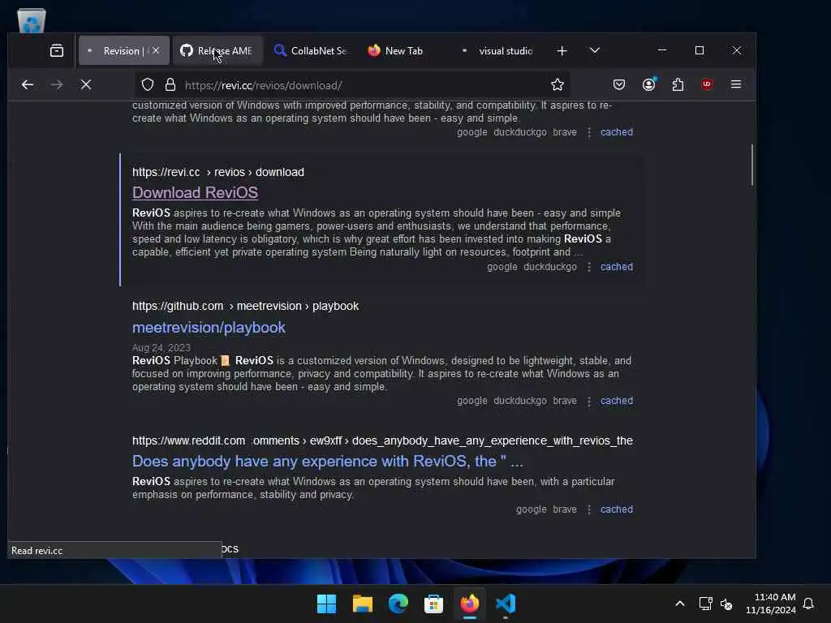Open the muted volume tray icon
831x623 pixels.
click(726, 604)
